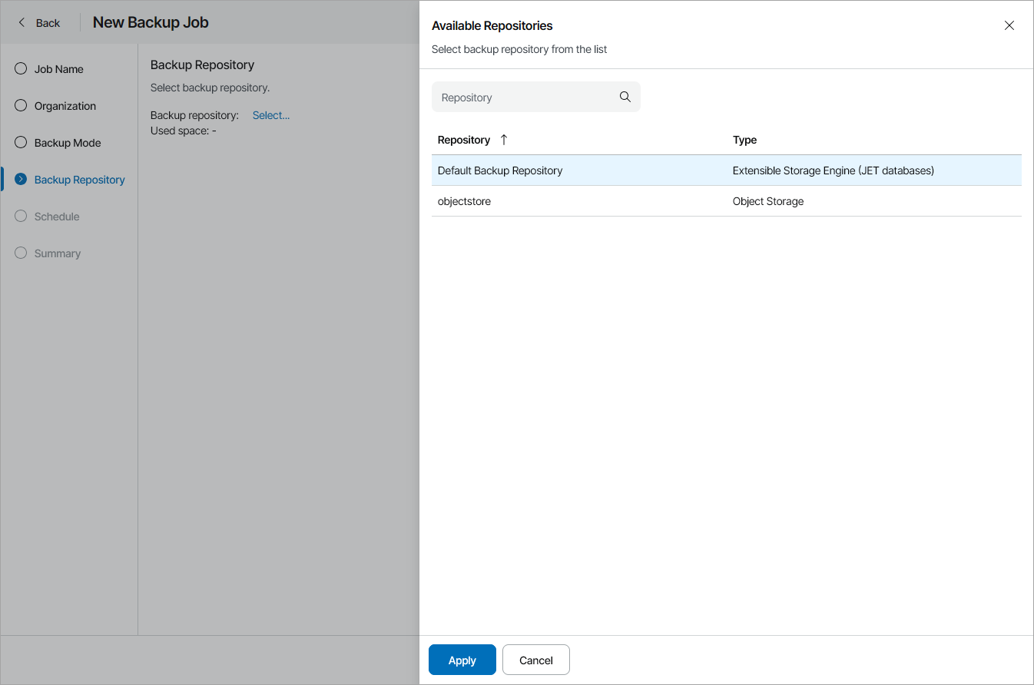Click the active Backup Repository step icon
This screenshot has width=1034, height=685.
(21, 180)
